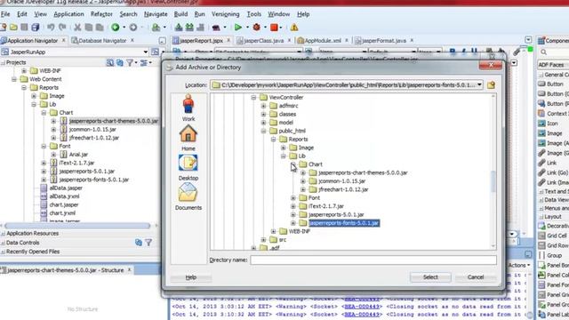Click the Directory name input field

click(373, 260)
